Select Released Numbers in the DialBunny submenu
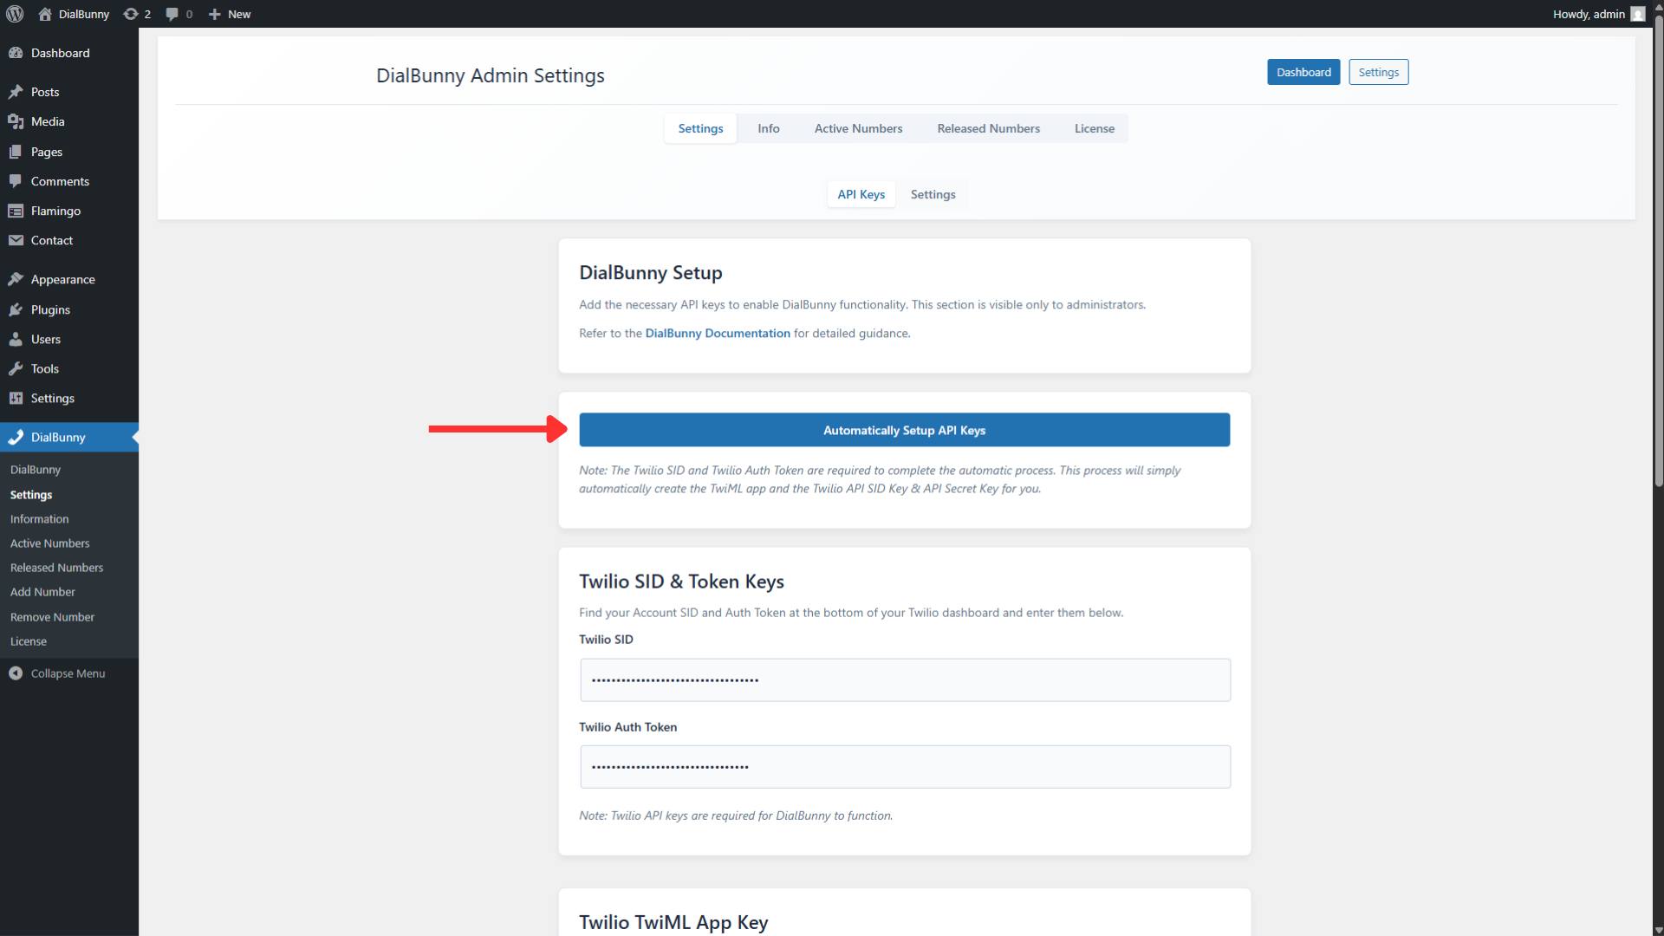Screen dimensions: 1664x936 56,568
